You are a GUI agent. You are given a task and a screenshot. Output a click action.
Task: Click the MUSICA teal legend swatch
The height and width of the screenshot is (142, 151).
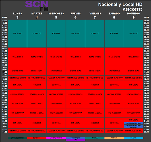pos(95,138)
